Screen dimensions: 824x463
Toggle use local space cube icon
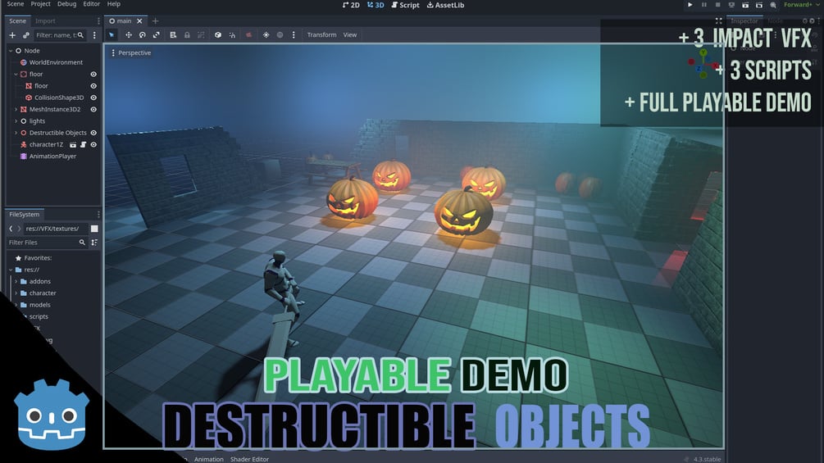coord(218,35)
